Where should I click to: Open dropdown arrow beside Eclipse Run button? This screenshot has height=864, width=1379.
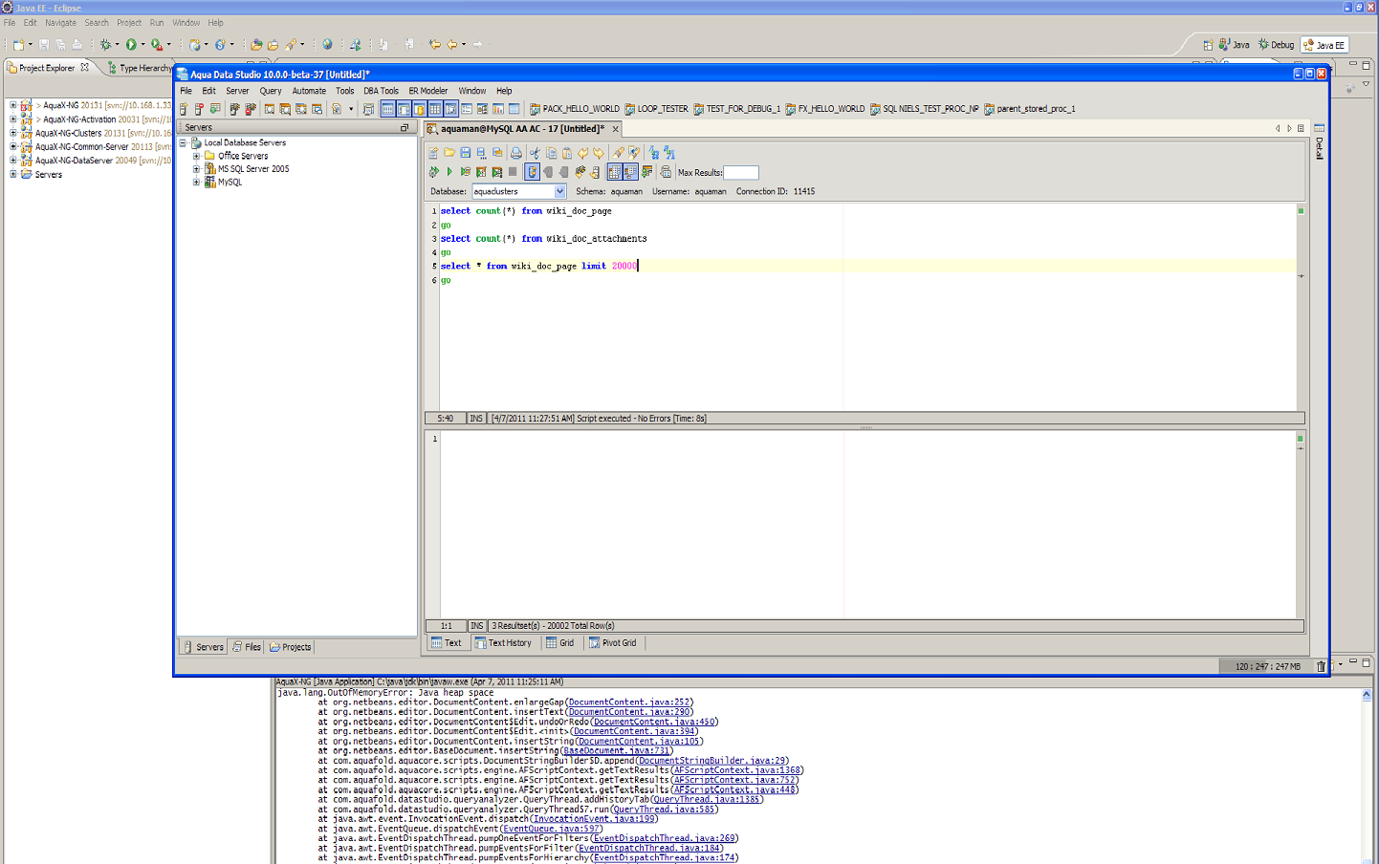click(x=143, y=44)
